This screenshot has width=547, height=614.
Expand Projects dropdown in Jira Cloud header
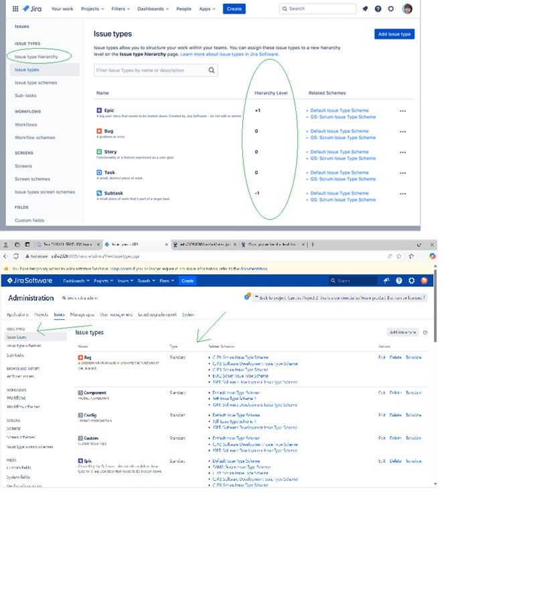pyautogui.click(x=92, y=9)
